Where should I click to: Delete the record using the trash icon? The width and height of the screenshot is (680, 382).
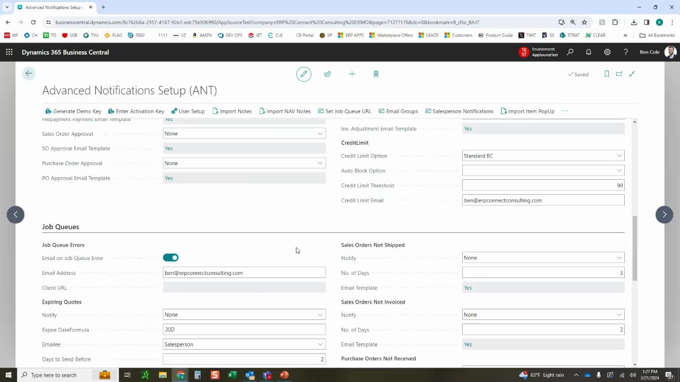(x=376, y=74)
